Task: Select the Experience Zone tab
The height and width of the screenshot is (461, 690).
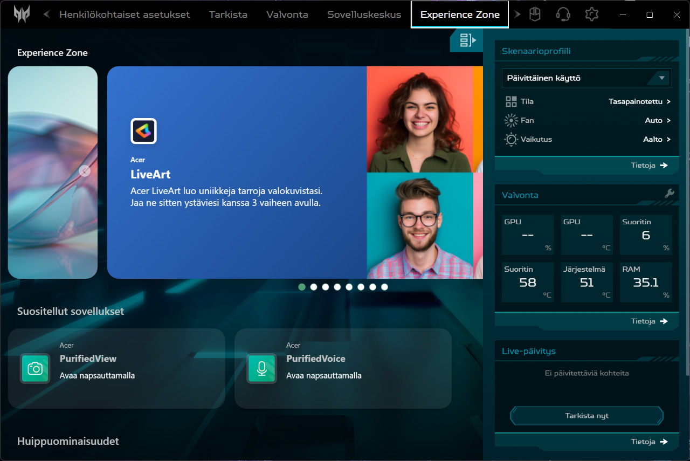Action: [460, 15]
